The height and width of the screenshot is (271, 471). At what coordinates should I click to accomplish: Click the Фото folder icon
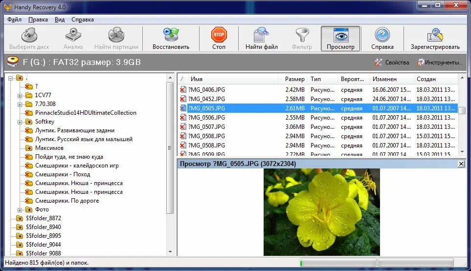(29, 209)
